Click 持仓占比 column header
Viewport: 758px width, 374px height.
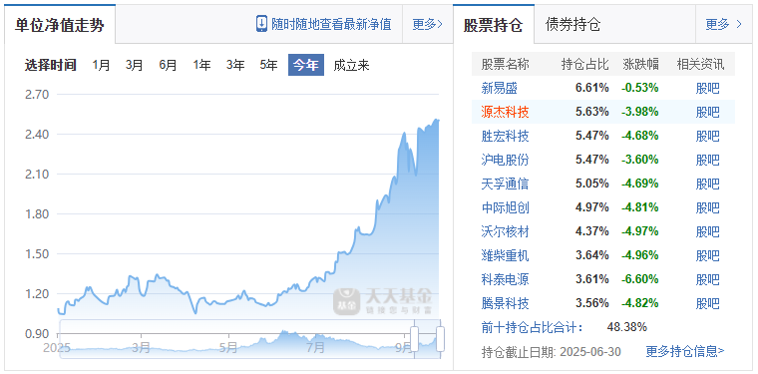pos(584,64)
